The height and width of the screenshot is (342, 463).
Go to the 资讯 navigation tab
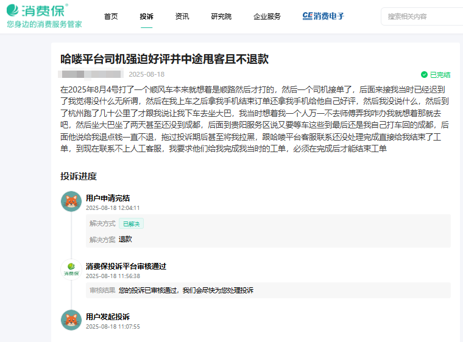click(182, 16)
